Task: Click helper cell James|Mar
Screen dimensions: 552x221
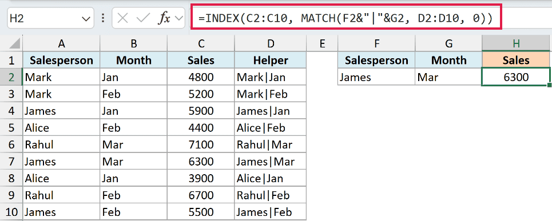Action: pyautogui.click(x=271, y=161)
